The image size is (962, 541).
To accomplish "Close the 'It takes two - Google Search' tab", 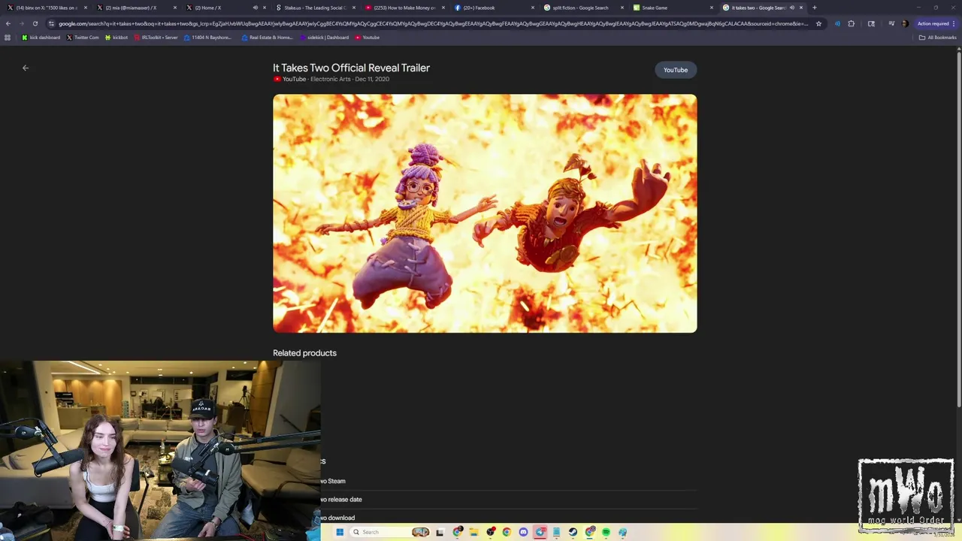I will (801, 8).
